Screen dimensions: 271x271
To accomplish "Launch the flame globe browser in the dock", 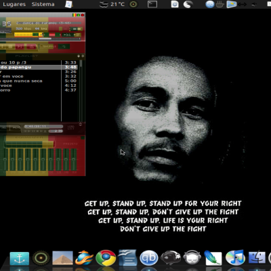I will (x=84, y=257).
